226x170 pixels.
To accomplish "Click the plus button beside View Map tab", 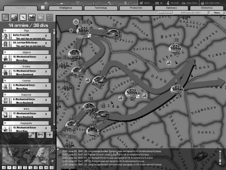I will (x=43, y=8).
